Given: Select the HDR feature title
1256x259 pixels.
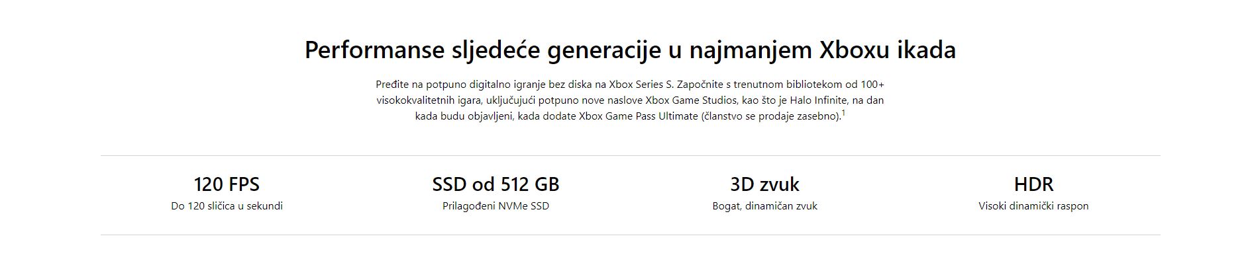Looking at the screenshot, I should coord(1033,184).
